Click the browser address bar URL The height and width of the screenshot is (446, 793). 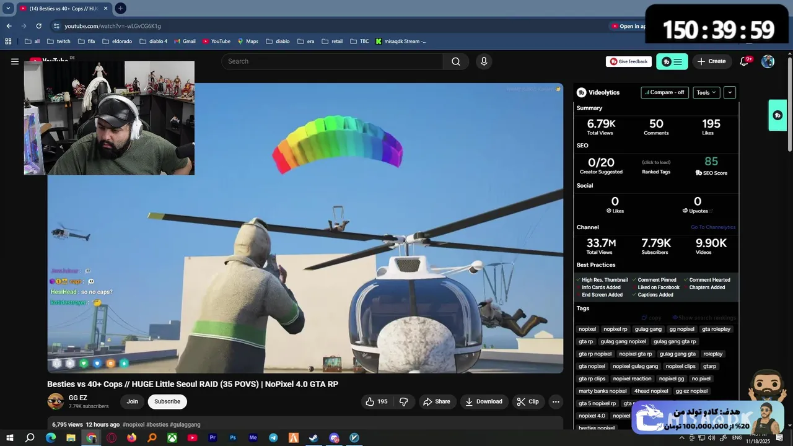(113, 26)
